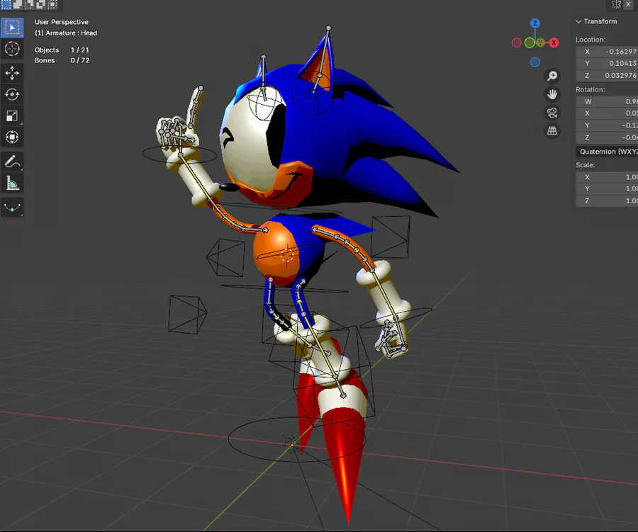Activate the combined Transform tool
The image size is (638, 532).
point(12,137)
